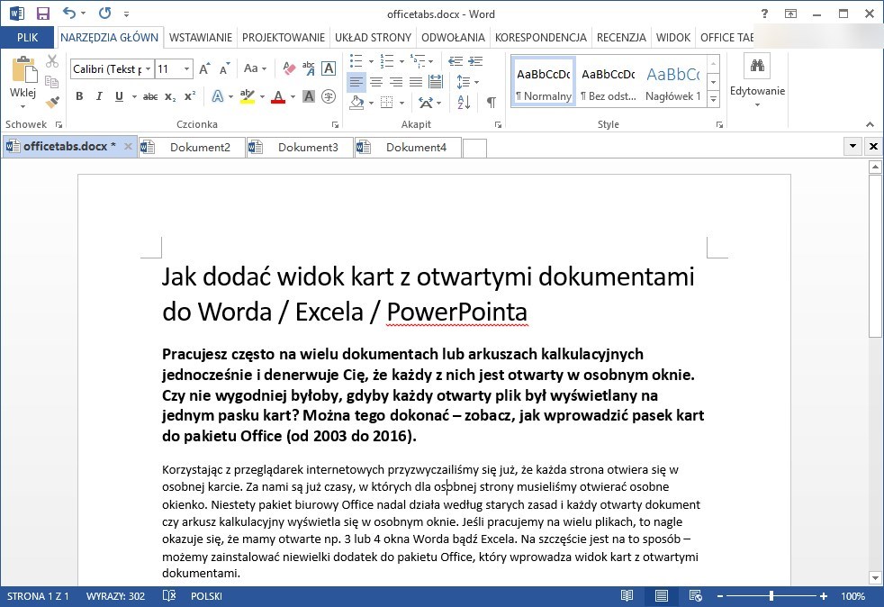The image size is (884, 607).
Task: Switch to PROJEKTOWANIE ribbon tab
Action: pos(284,37)
